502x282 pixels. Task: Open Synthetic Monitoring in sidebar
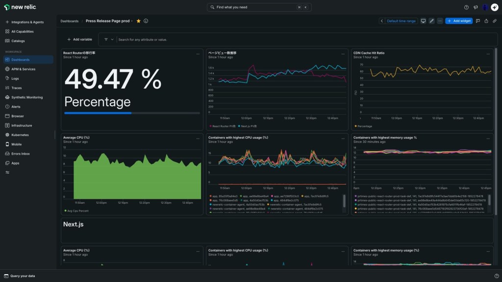[28, 97]
